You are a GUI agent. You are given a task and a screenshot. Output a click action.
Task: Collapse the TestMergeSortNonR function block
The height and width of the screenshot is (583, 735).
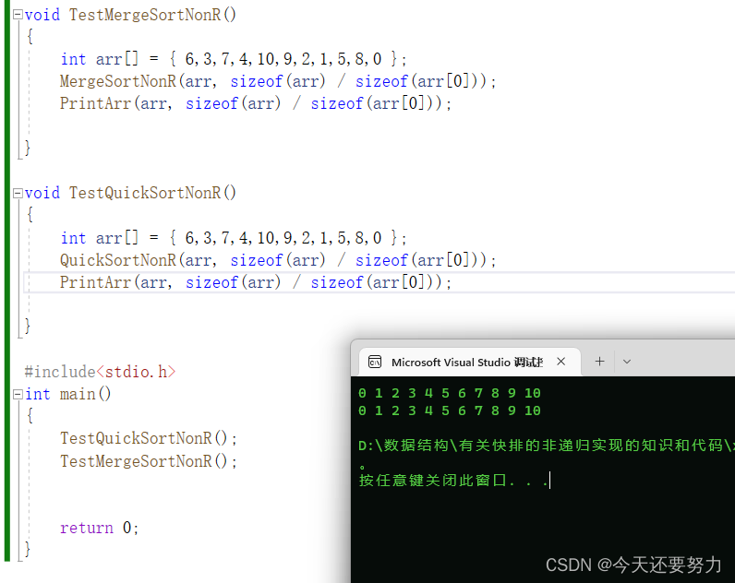coord(18,15)
